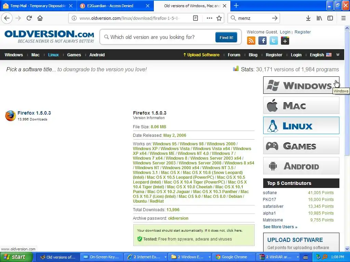Screen dimensions: 350x262
Task: Select the Linux penguin banner in the sidebar
Action: [301, 126]
